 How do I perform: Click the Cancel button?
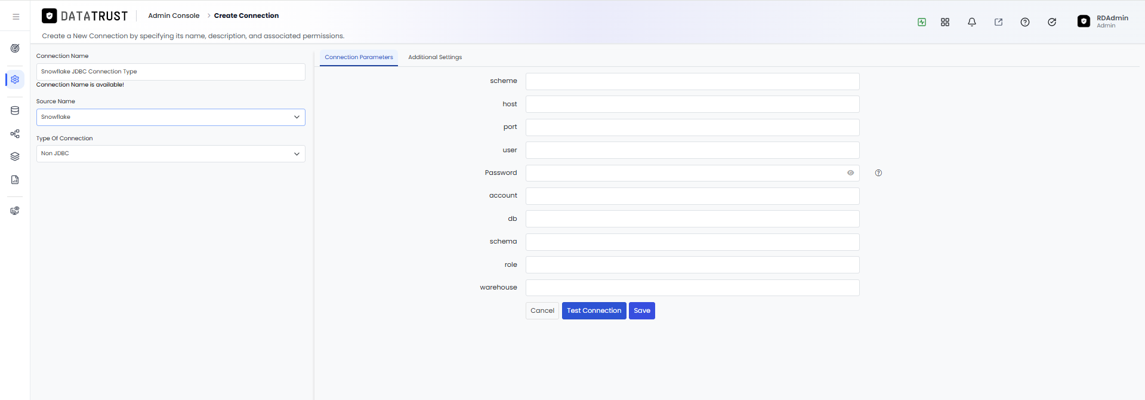[x=542, y=310]
